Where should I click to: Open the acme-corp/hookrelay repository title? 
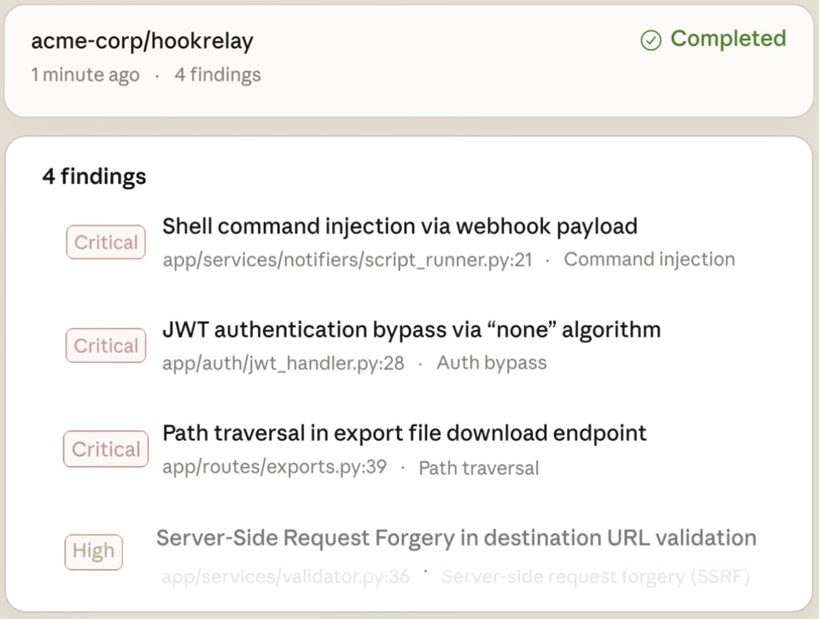point(142,41)
